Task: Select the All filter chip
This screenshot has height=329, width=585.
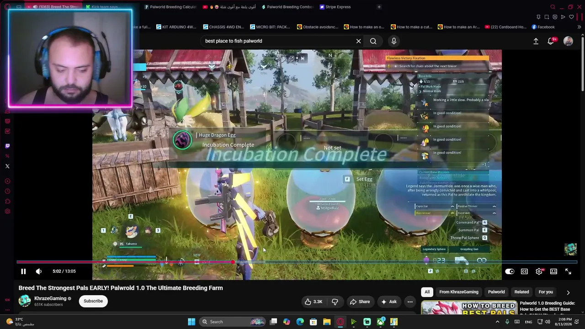Action: click(427, 292)
